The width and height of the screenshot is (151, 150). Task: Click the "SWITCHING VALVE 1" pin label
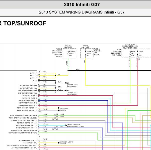tap(29, 96)
